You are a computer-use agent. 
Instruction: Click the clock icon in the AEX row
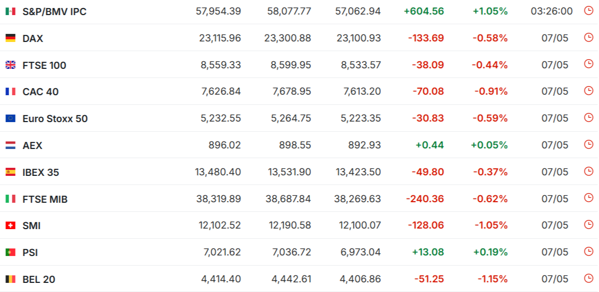tap(589, 145)
